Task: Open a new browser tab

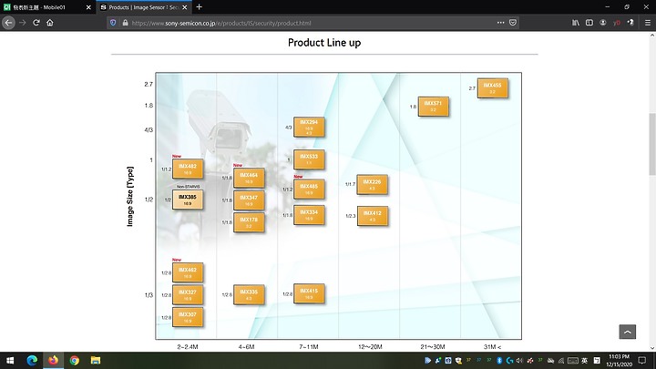Action: tap(200, 6)
